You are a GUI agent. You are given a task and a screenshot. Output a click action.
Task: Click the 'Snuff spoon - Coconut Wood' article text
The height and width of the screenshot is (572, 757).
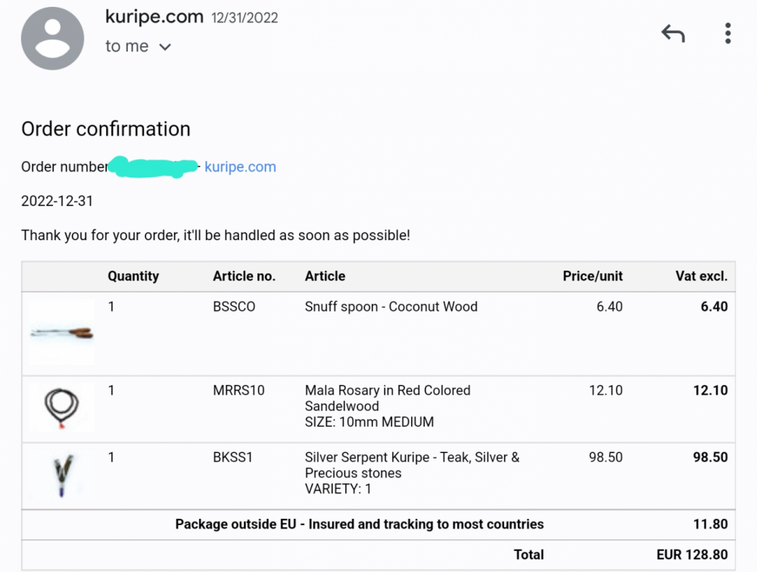coord(391,307)
